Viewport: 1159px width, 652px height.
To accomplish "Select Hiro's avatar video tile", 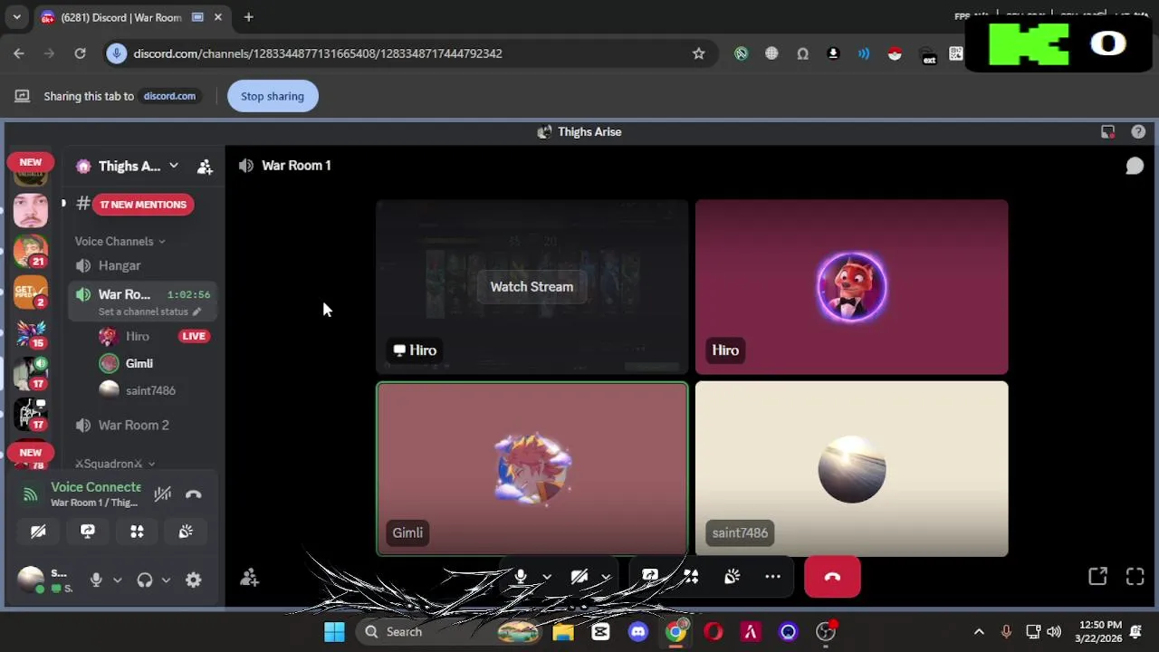I will point(851,287).
